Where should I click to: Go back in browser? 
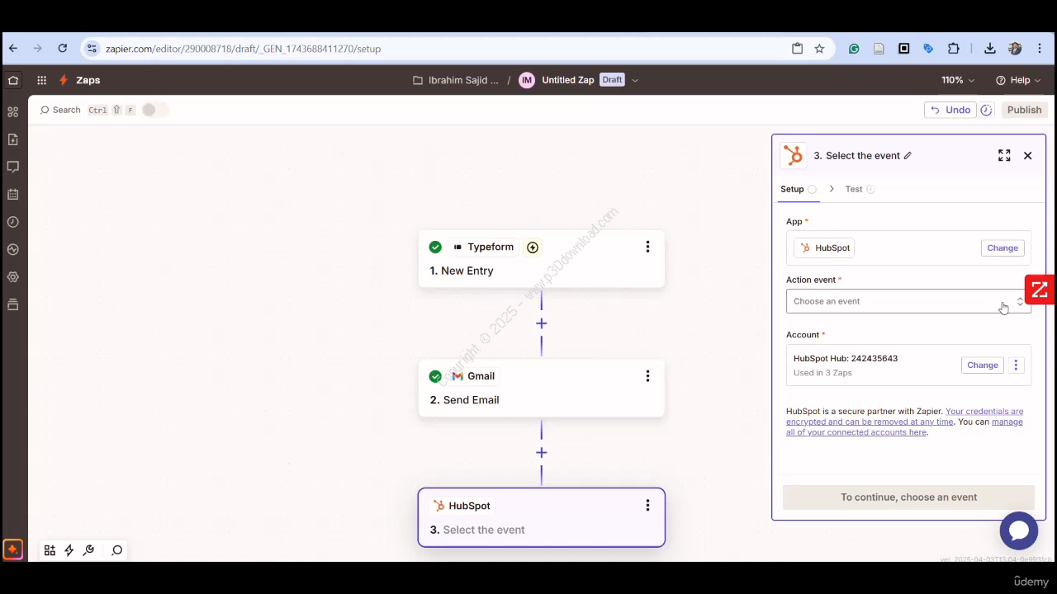pos(13,49)
